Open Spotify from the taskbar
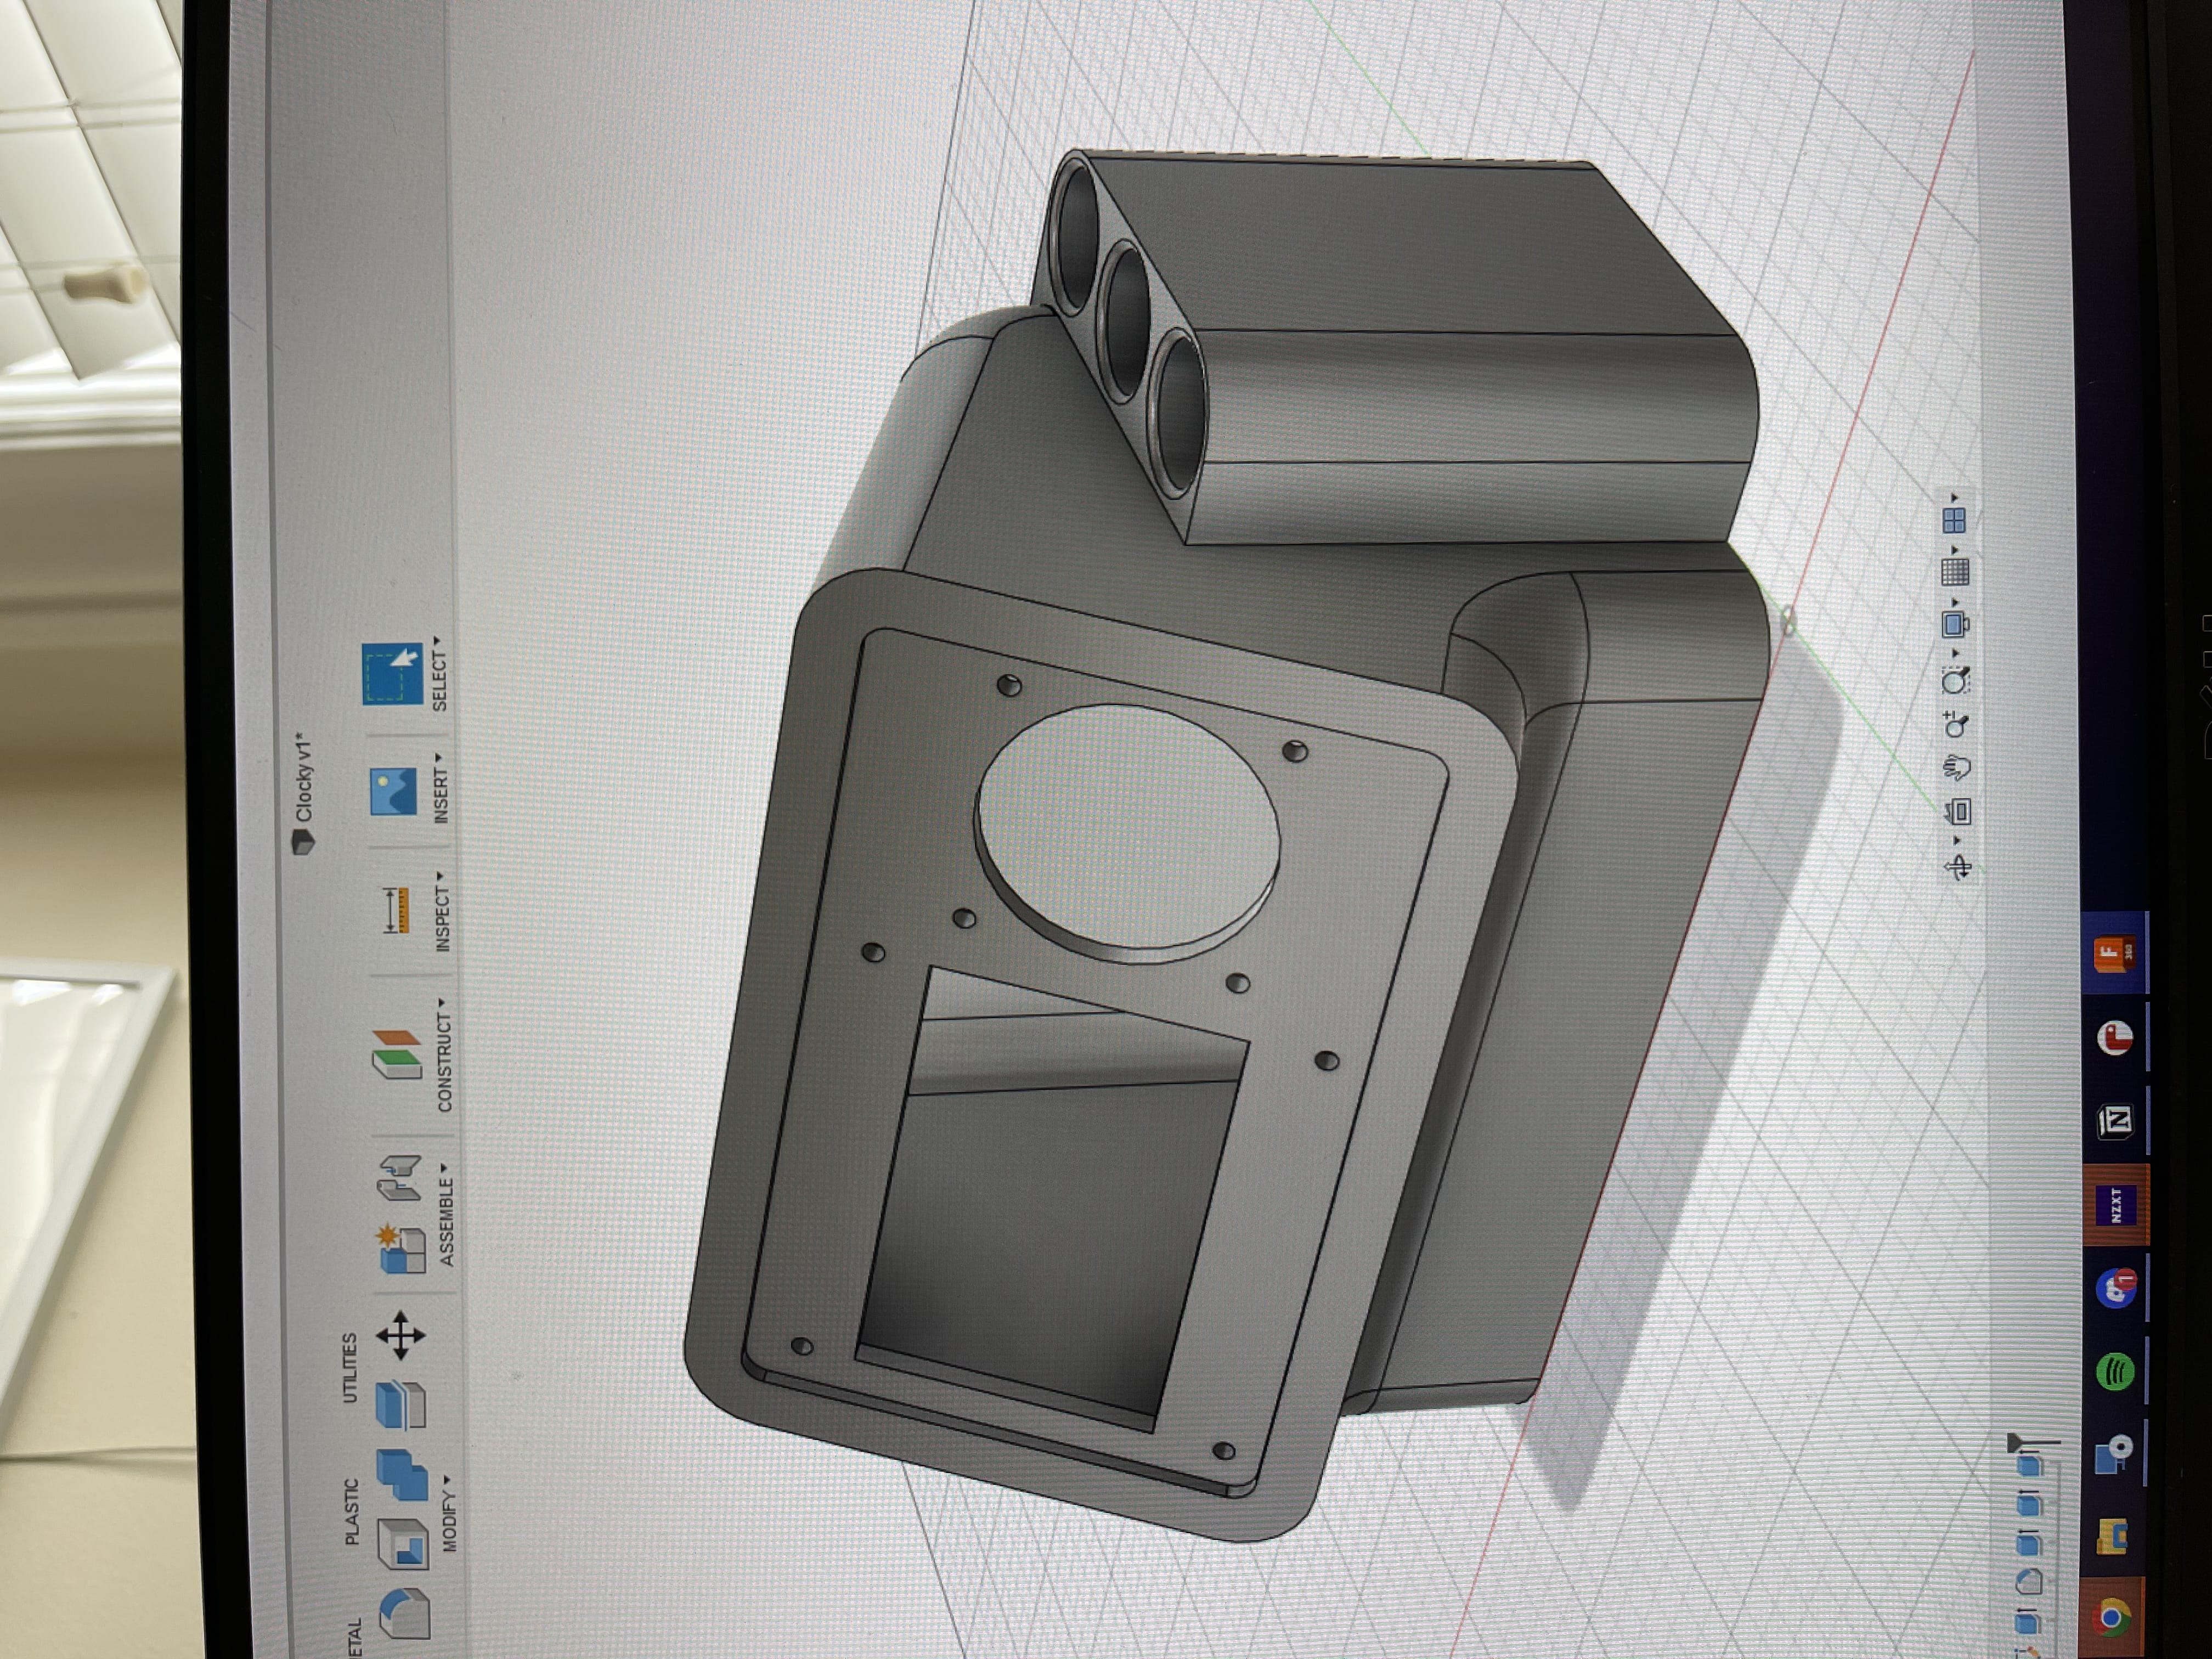The width and height of the screenshot is (2212, 1659). 2115,1371
